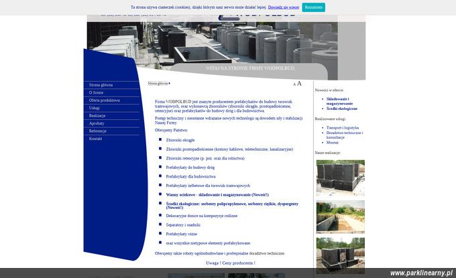The image size is (456, 278).
Task: Open 'Prefabrykaty dla budownictwa' link
Action: click(x=190, y=177)
